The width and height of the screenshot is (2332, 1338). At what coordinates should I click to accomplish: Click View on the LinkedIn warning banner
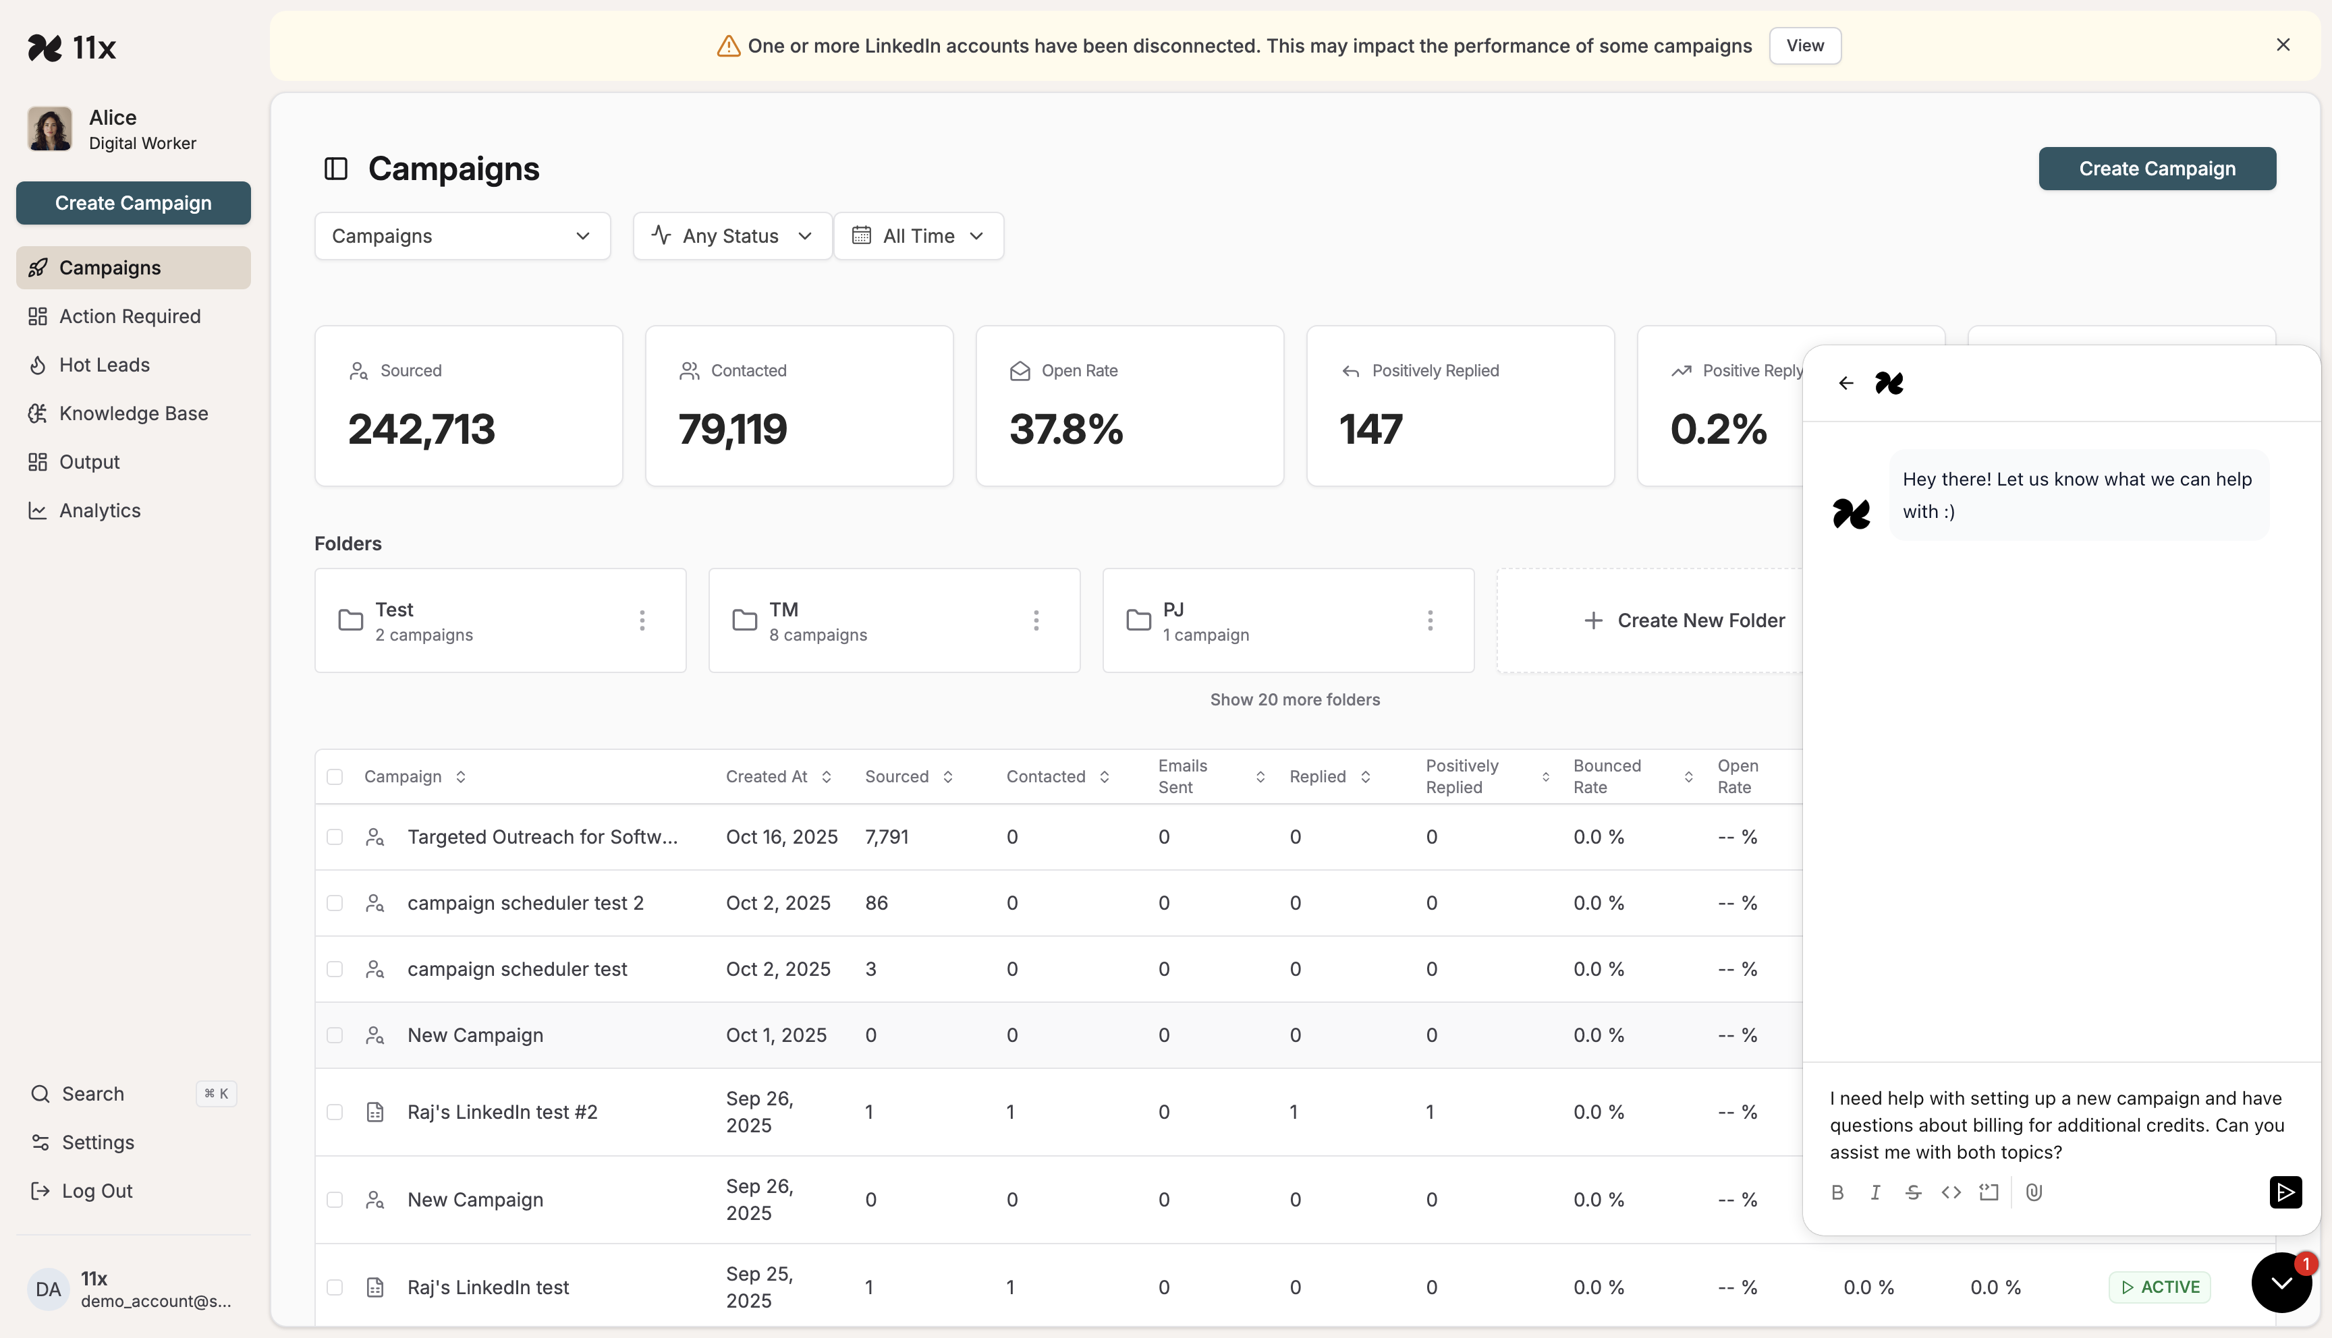coord(1804,46)
